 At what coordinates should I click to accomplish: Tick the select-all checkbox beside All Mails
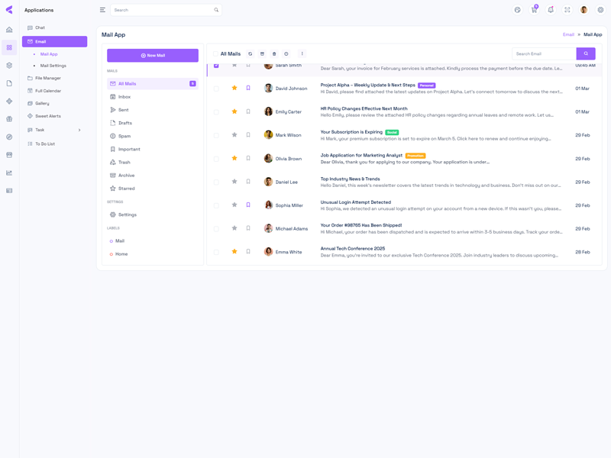click(215, 54)
